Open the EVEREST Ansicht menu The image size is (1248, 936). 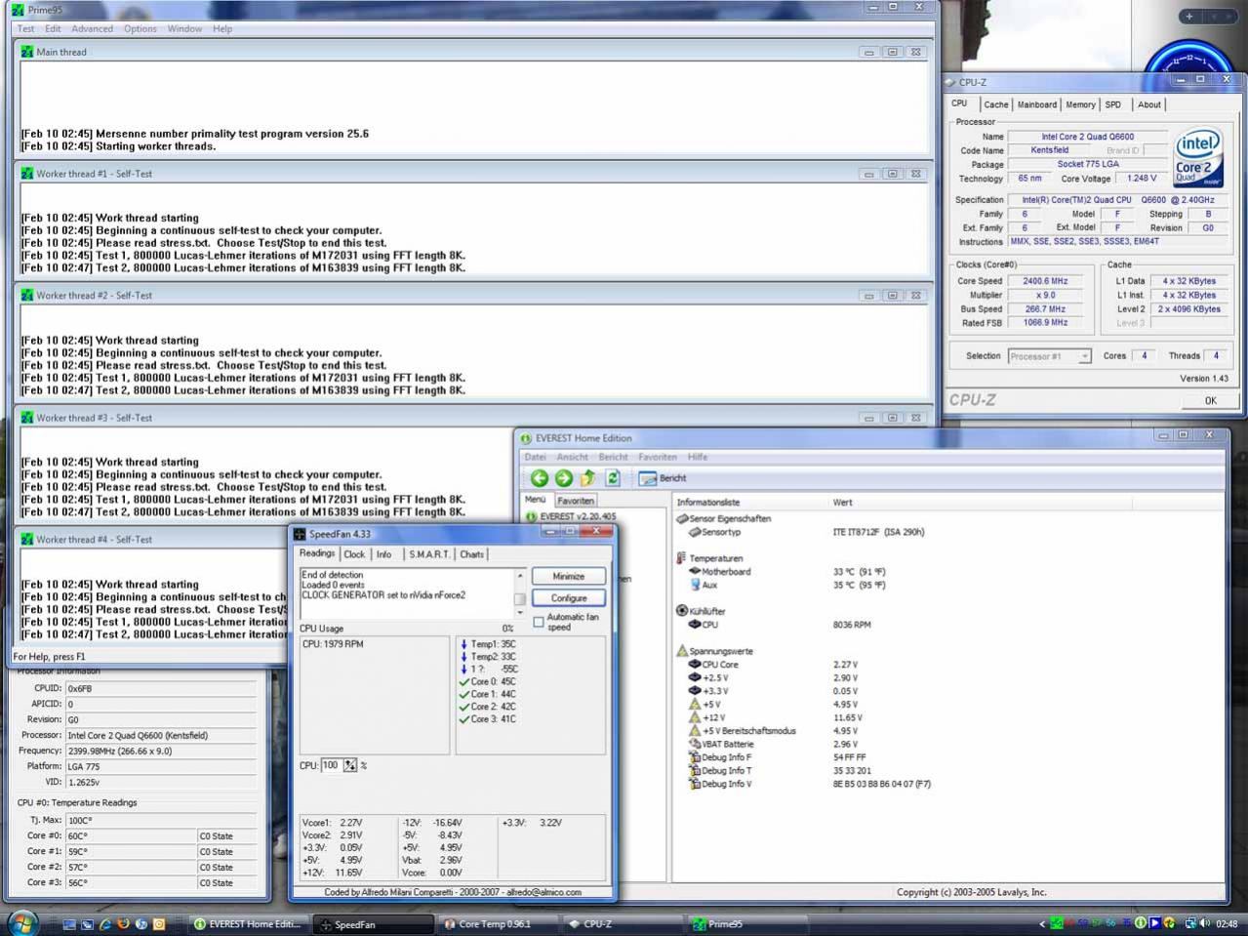pyautogui.click(x=572, y=457)
